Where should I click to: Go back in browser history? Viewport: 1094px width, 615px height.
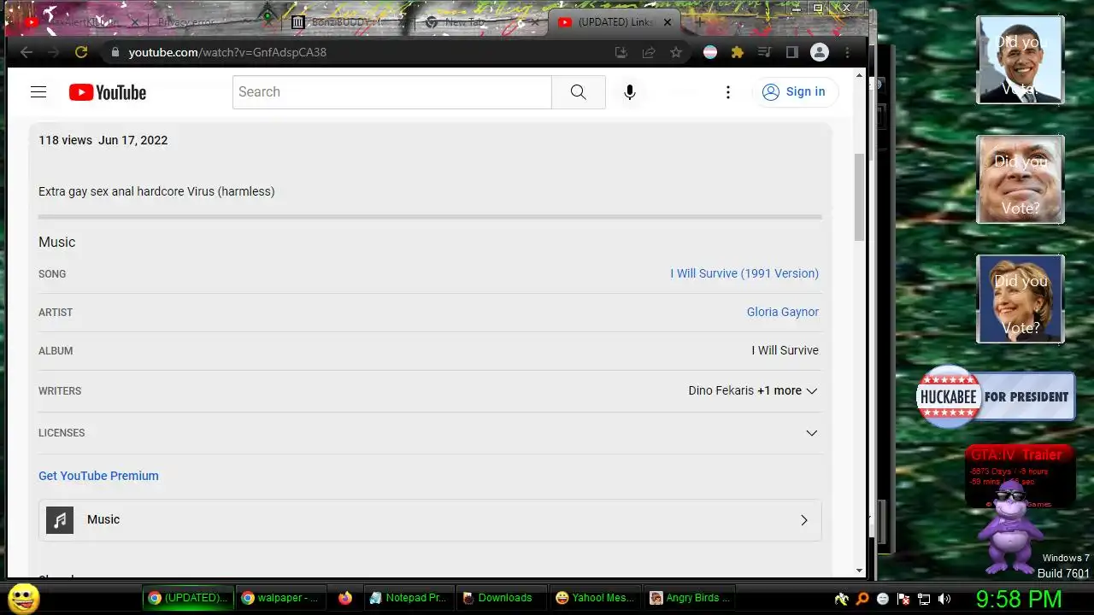point(26,52)
